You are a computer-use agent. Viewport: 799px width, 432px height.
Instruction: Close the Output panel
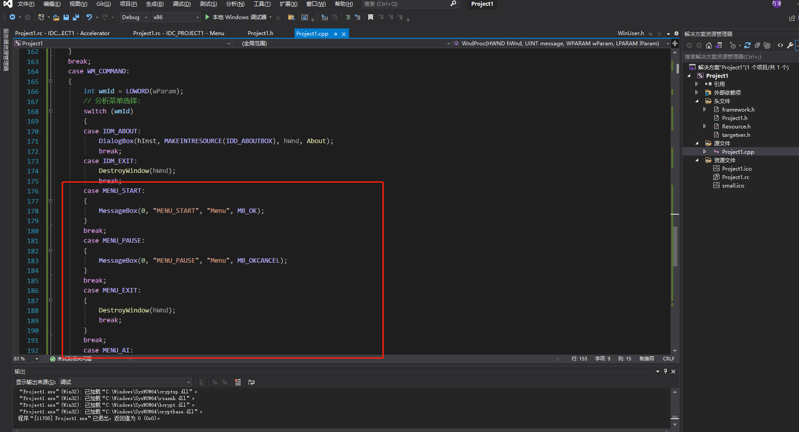673,372
